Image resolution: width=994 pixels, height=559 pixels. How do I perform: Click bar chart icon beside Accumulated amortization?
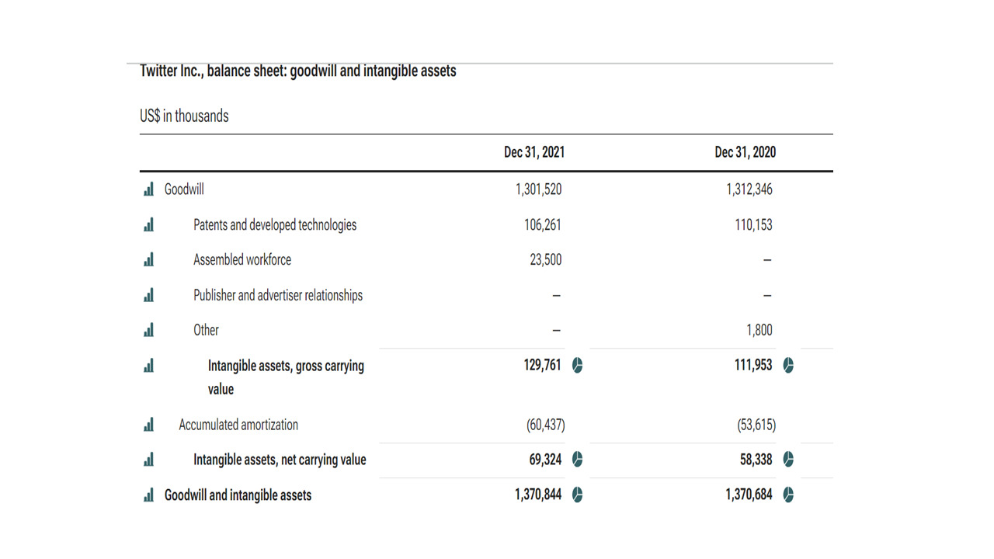[x=148, y=425]
